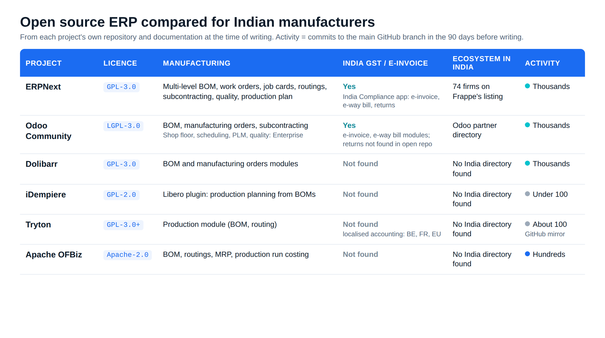Viewport: 605px width, 338px height.
Task: Click the Yes GST value for Odoo Community
Action: [x=349, y=125]
